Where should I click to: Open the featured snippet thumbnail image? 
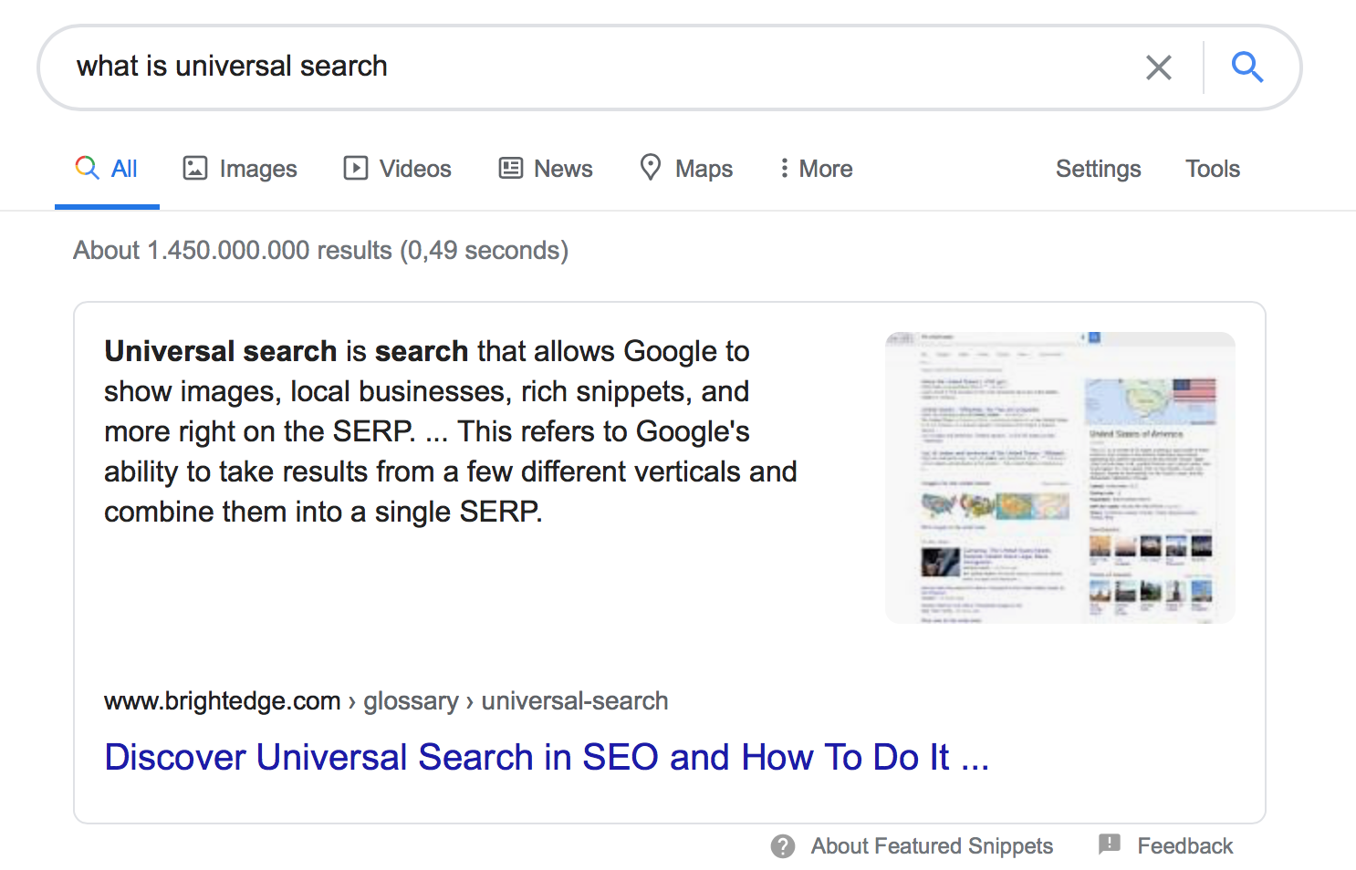coord(1059,478)
